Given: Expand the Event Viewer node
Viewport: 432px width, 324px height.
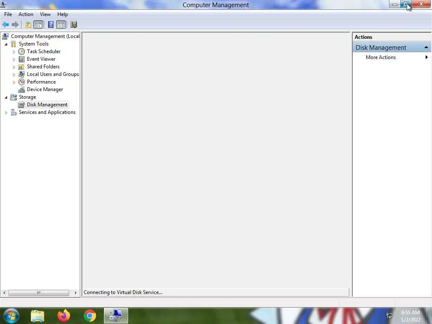Looking at the screenshot, I should (x=14, y=59).
